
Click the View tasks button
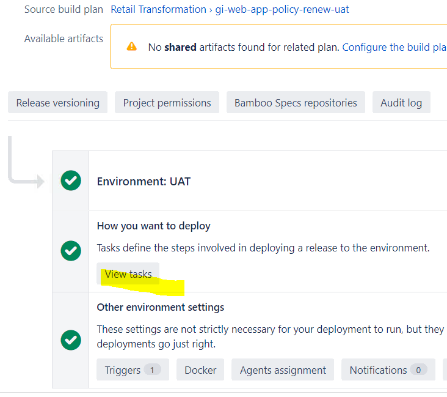(128, 274)
